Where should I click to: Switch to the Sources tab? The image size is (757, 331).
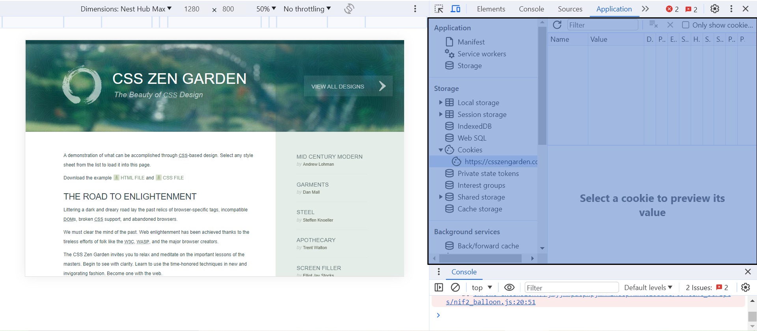(x=570, y=9)
